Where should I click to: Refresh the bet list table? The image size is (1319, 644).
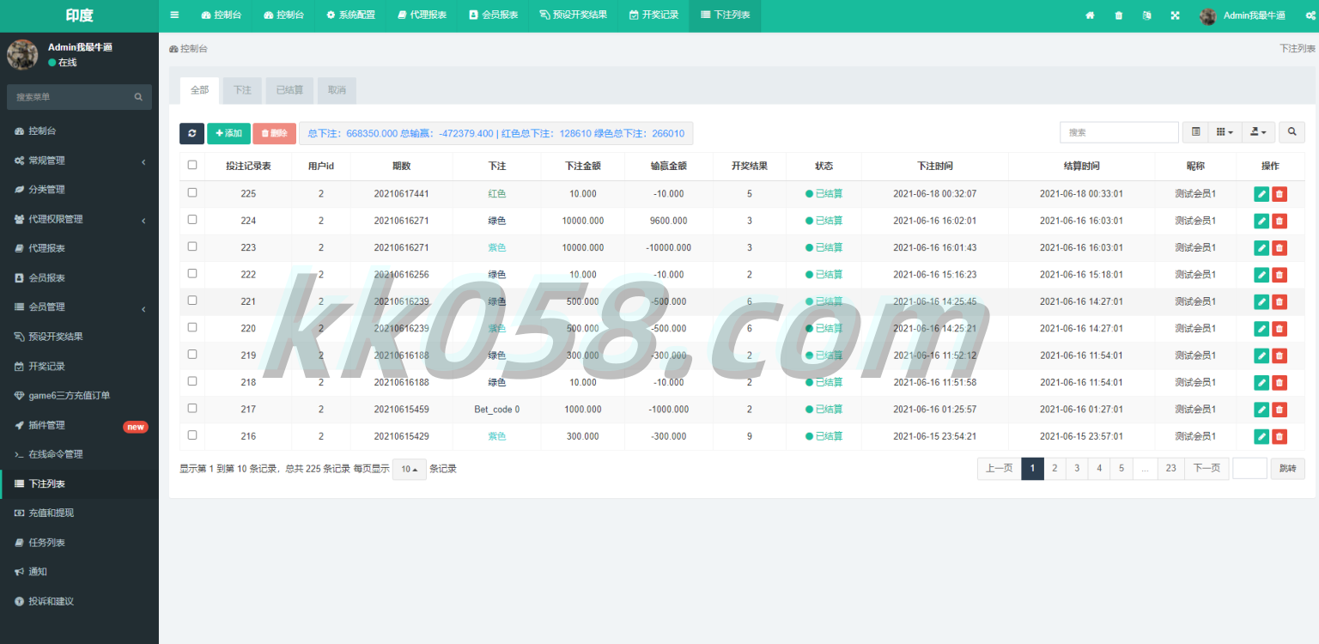[x=191, y=133]
